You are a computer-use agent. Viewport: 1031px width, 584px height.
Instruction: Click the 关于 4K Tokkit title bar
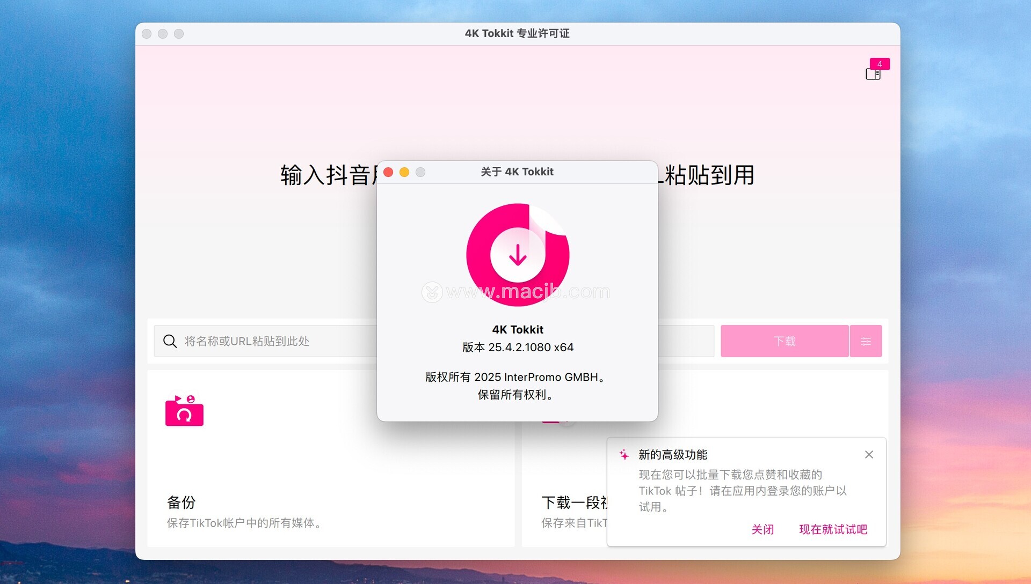coord(517,172)
